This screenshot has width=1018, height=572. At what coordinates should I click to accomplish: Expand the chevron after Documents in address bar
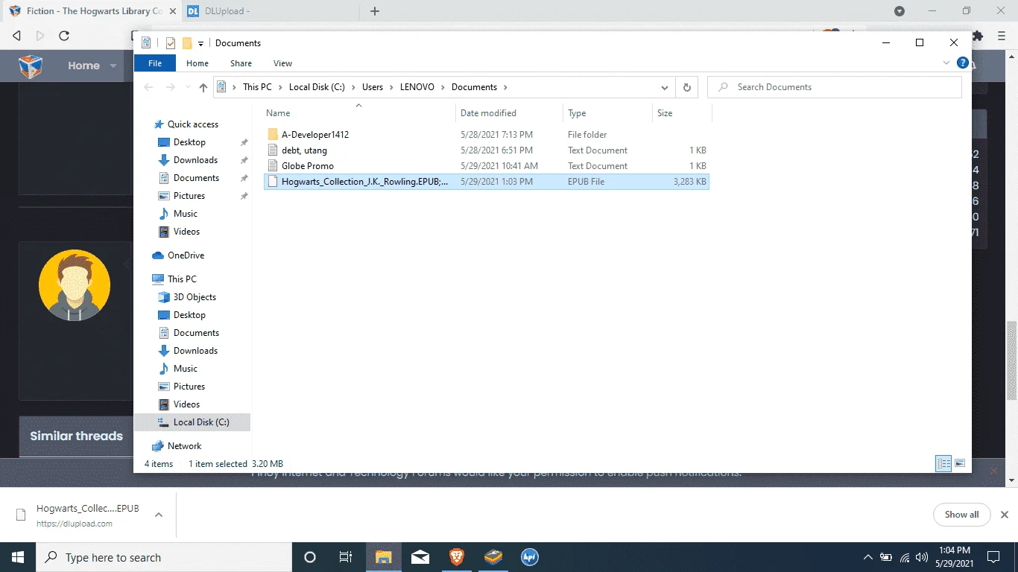coord(505,87)
